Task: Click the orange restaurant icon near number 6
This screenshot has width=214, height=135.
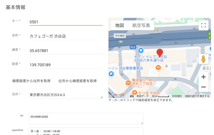Action: coord(158,67)
